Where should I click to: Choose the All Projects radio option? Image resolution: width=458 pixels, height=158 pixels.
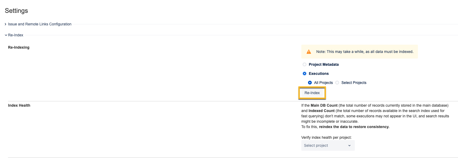coord(310,83)
